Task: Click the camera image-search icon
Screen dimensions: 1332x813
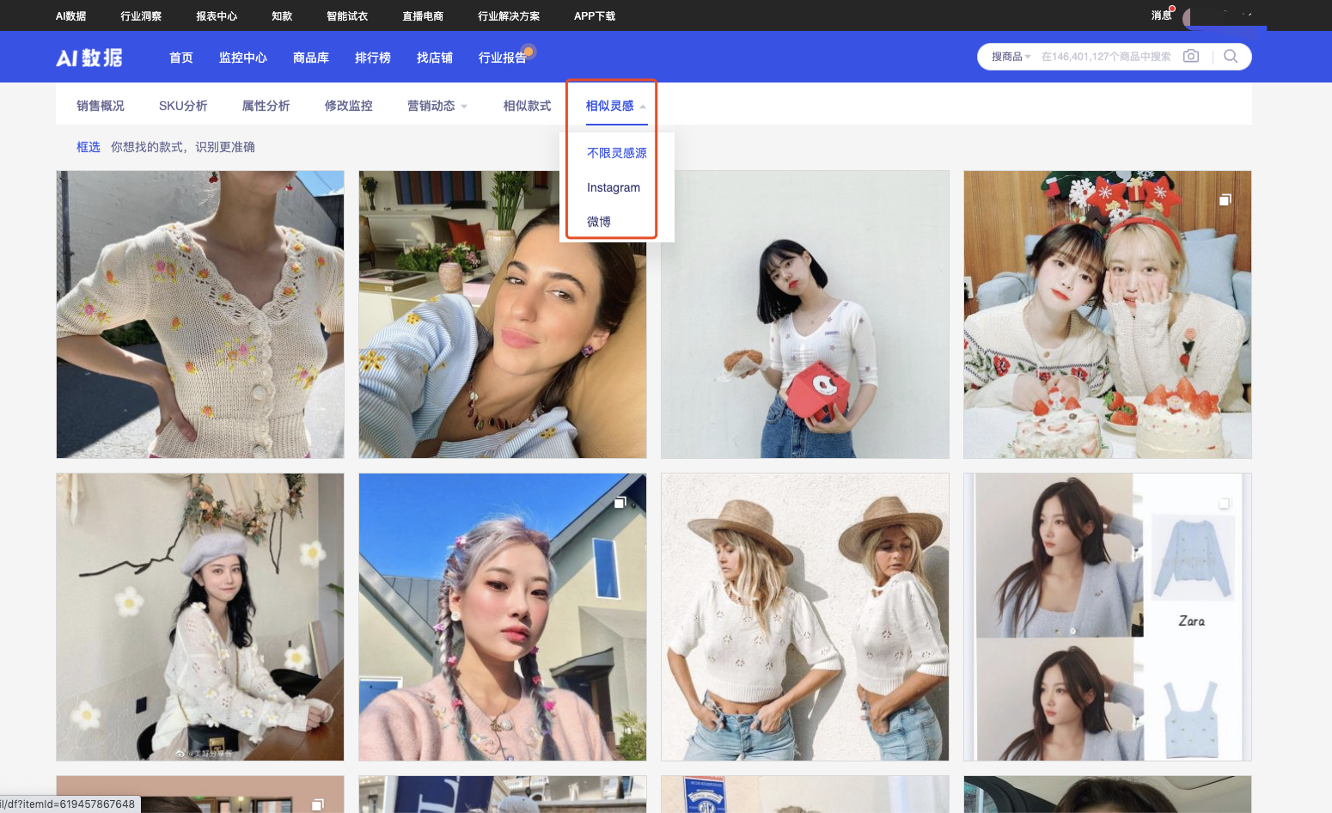Action: [1191, 56]
